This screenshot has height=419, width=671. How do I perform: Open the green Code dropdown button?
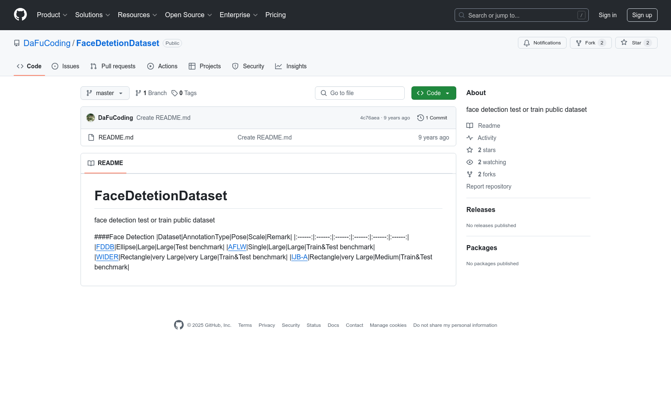(x=434, y=93)
